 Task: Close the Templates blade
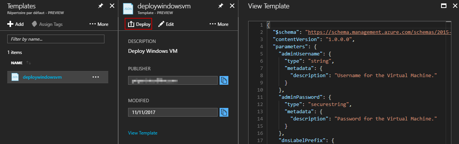coord(112,6)
